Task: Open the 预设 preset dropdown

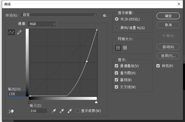Action: (59, 15)
